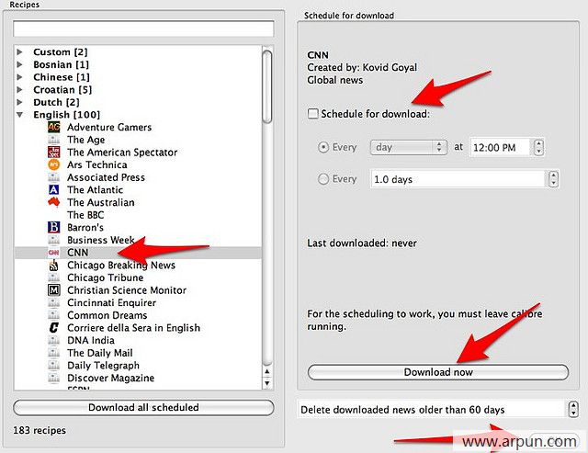Click The Atlantic blue A icon
588x453 pixels.
(54, 190)
